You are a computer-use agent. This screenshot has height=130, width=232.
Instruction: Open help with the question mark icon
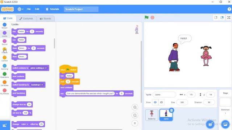pos(229,9)
